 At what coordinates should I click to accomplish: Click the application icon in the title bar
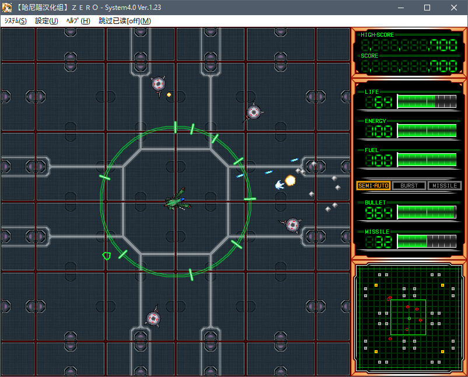[x=7, y=8]
